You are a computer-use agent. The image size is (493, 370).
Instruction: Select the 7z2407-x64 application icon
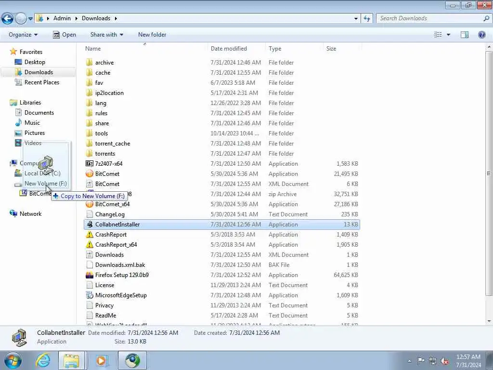coord(89,164)
